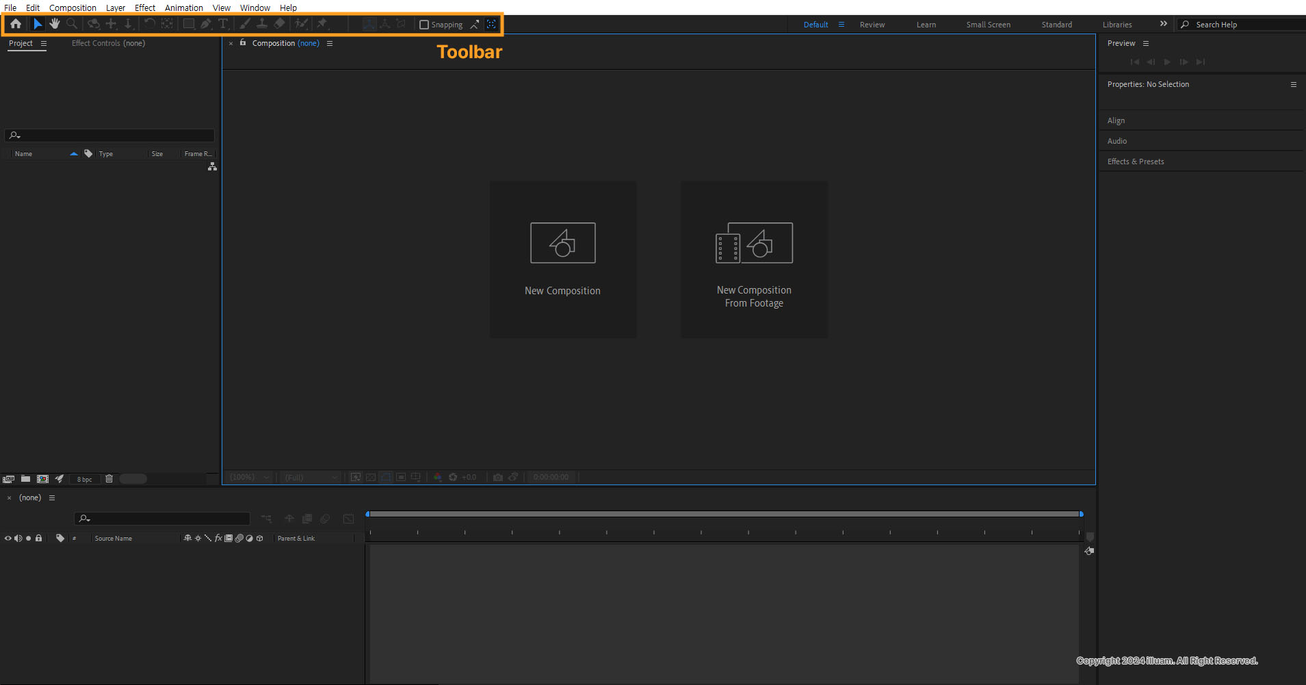1306x685 pixels.
Task: Toggle snap along edges extending option
Action: pyautogui.click(x=474, y=25)
